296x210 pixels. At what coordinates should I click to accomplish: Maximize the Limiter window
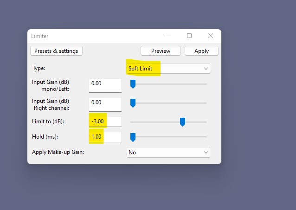pyautogui.click(x=189, y=36)
